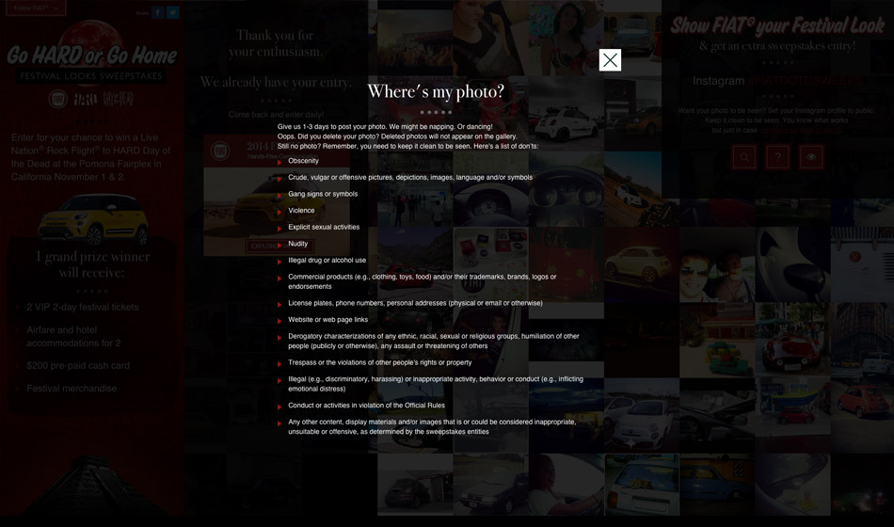Click the Festival Looks Sweepstakes banner

click(92, 76)
